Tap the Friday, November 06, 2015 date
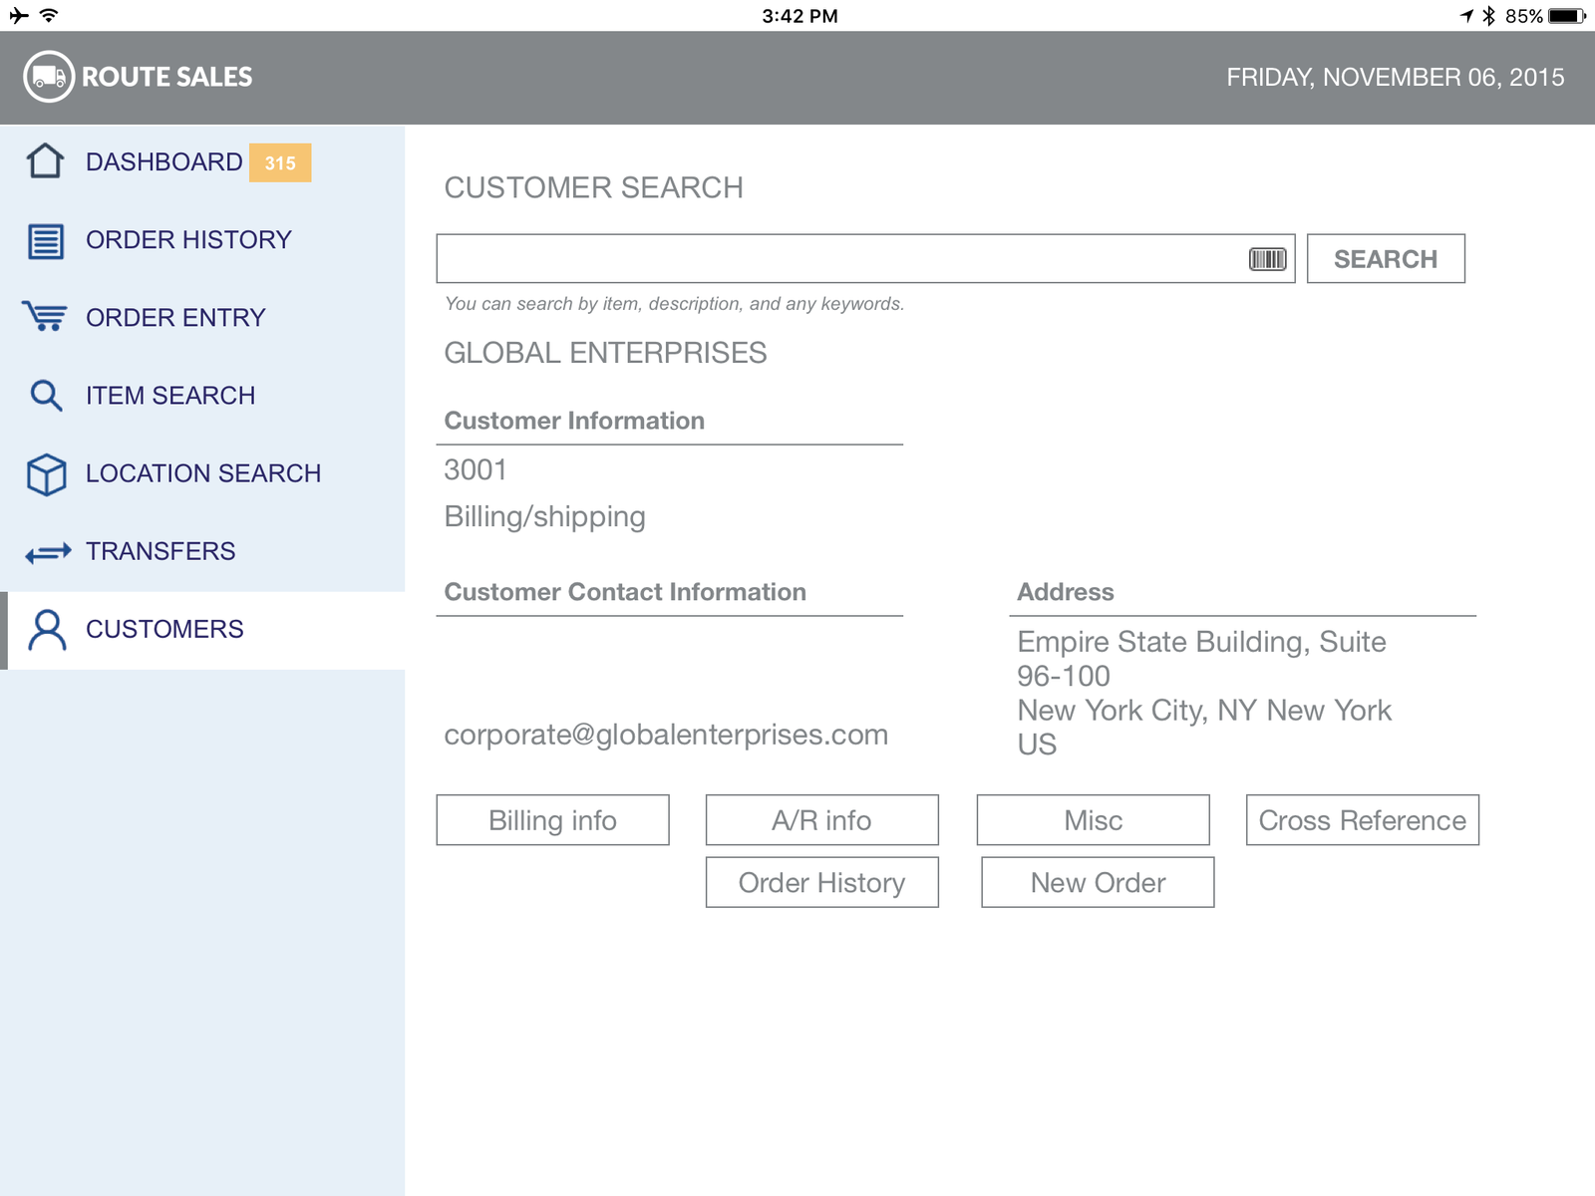 coord(1395,77)
